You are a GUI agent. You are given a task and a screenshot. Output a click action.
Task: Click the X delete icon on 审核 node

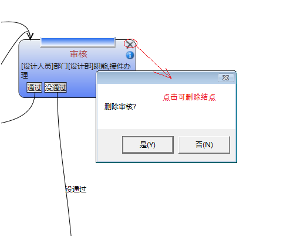[x=130, y=44]
